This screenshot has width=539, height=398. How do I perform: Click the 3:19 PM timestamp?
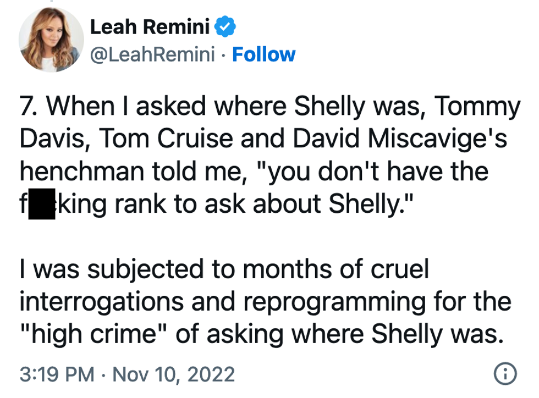coord(55,375)
